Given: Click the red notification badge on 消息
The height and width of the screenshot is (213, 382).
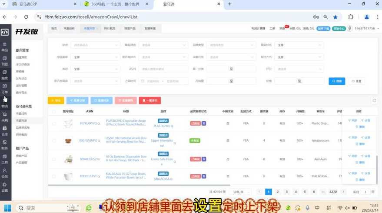Looking at the screenshot, I should (x=287, y=27).
